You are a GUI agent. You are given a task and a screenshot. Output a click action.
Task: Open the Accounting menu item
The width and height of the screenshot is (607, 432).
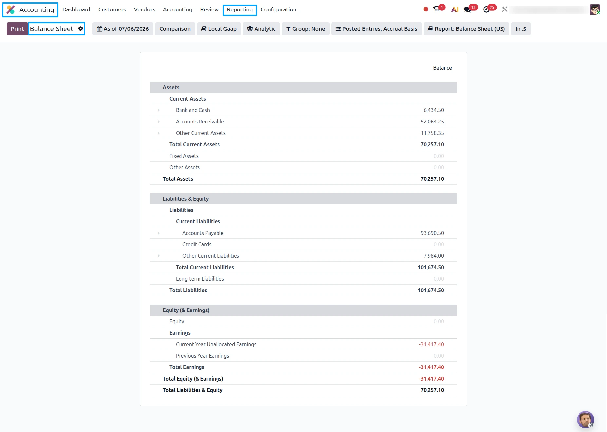click(x=178, y=9)
